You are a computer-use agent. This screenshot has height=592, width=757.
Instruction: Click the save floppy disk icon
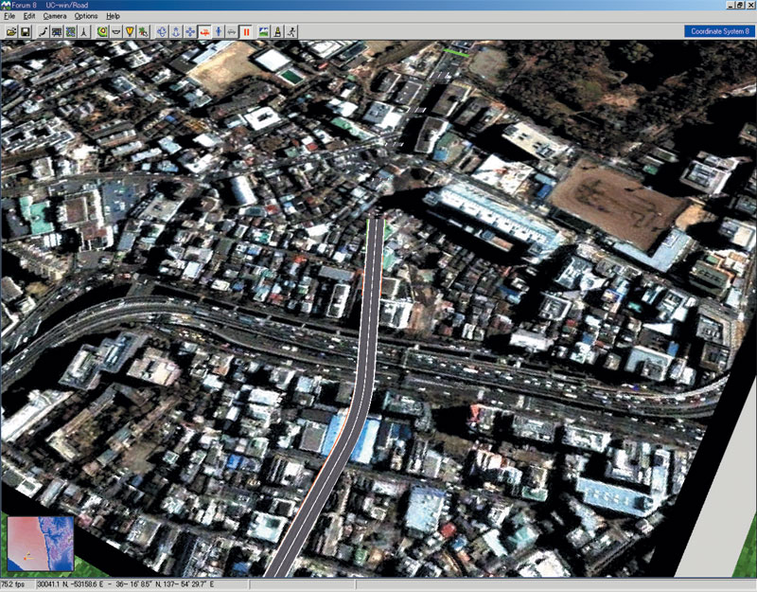26,32
